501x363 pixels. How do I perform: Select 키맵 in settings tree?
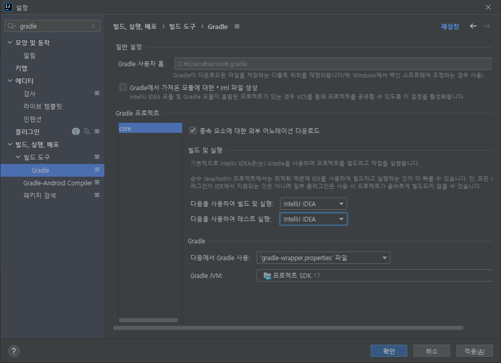[21, 68]
